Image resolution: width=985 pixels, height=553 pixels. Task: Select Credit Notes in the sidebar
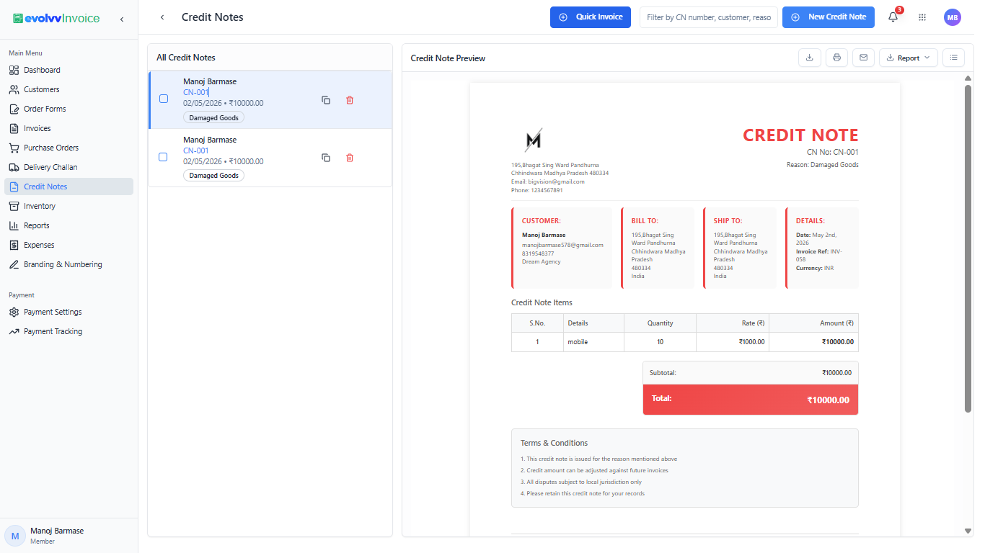pyautogui.click(x=69, y=186)
